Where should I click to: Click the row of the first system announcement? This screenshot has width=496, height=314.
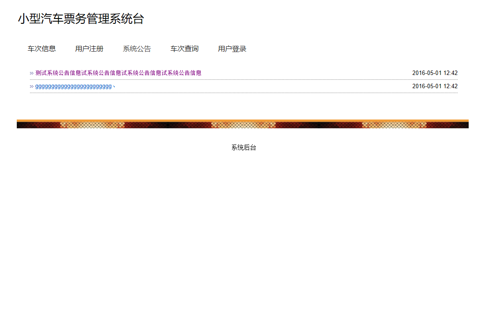pyautogui.click(x=242, y=73)
